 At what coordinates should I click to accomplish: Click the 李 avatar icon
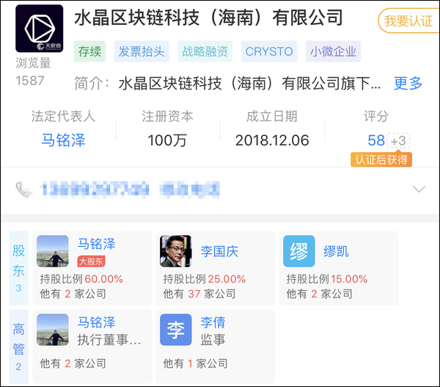176,330
